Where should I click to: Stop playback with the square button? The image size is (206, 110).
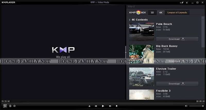pos(117,106)
